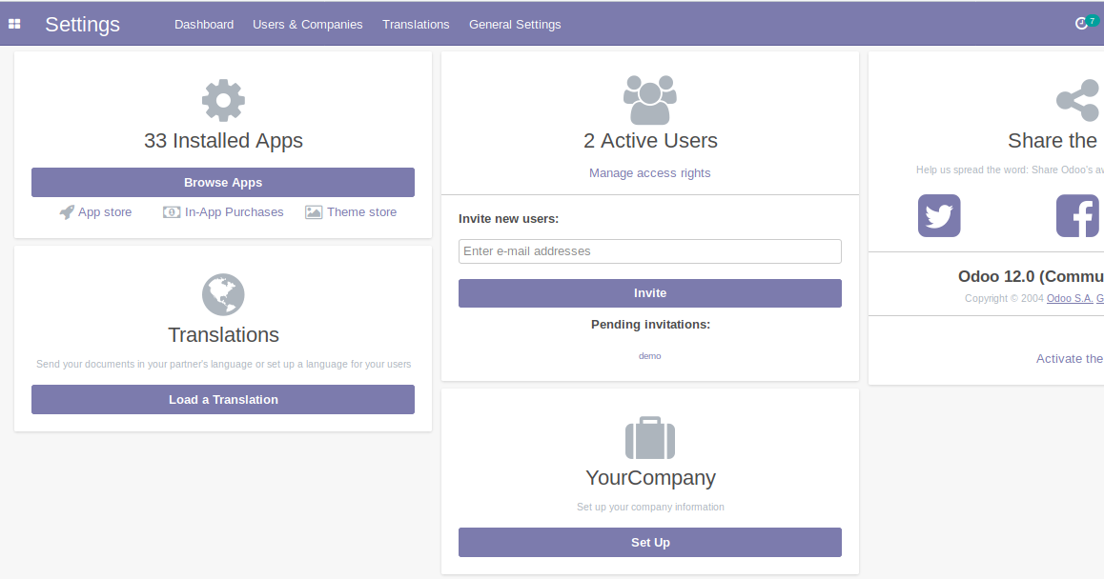The width and height of the screenshot is (1104, 579).
Task: Click the Browse Apps button
Action: (223, 182)
